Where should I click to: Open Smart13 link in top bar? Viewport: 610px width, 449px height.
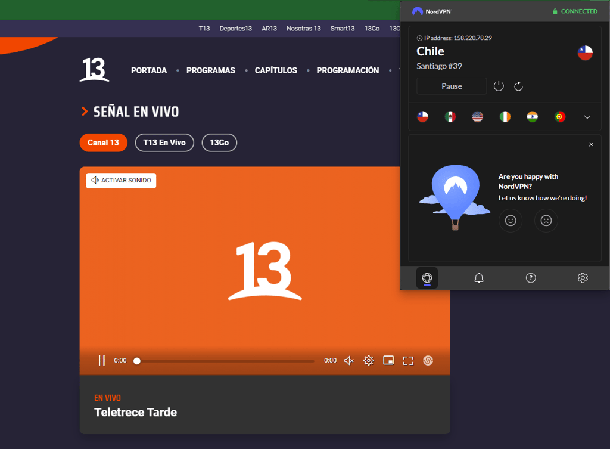(343, 29)
